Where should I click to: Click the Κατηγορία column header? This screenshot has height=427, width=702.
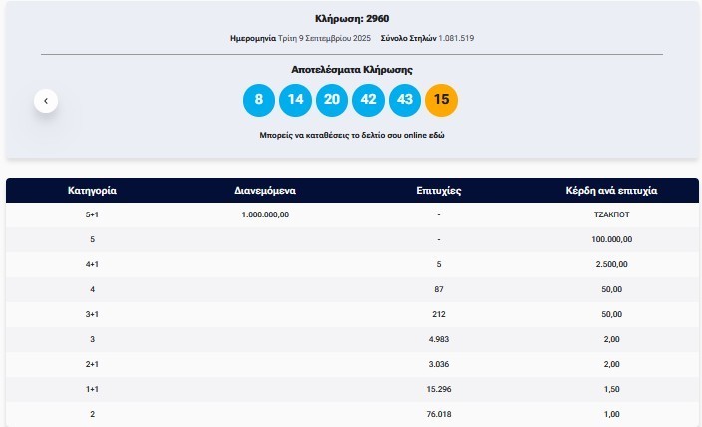pyautogui.click(x=93, y=190)
